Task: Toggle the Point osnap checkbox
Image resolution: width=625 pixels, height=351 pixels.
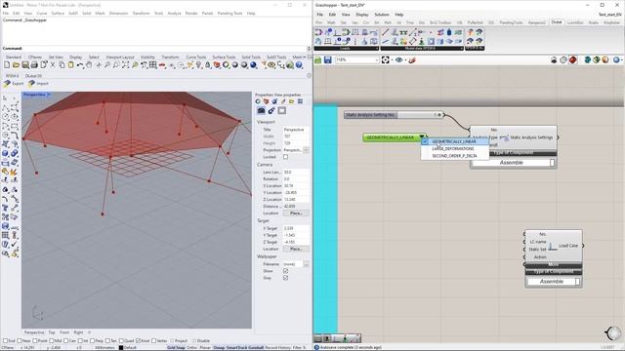Action: [x=35, y=341]
